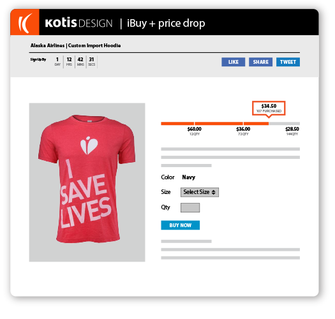Click the iBuy + price drop header text
The width and height of the screenshot is (335, 319).
click(x=166, y=24)
